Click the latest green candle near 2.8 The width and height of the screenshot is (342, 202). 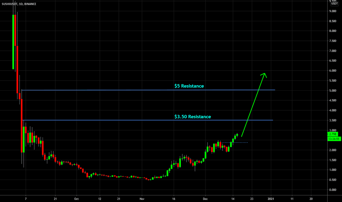coord(237,135)
